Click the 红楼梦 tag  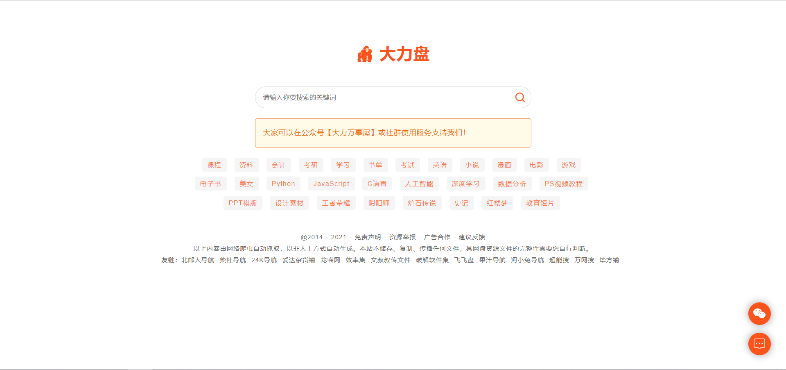pyautogui.click(x=497, y=202)
